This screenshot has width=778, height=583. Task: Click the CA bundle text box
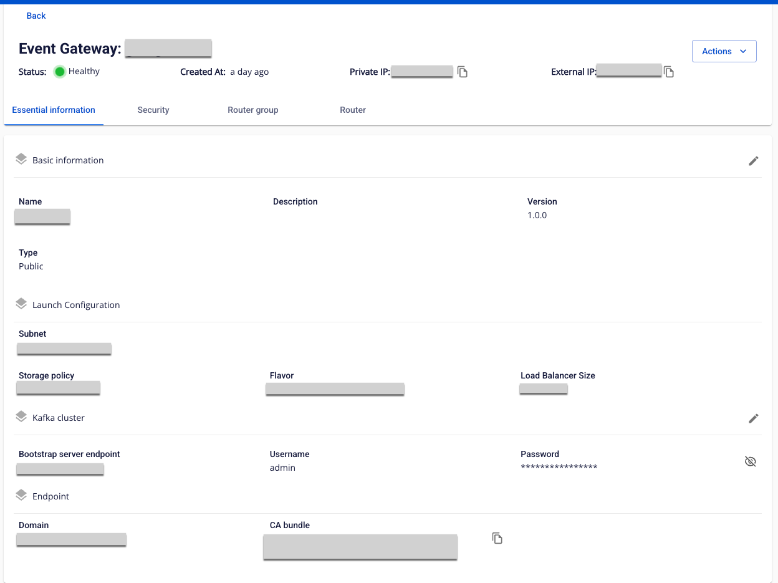360,547
